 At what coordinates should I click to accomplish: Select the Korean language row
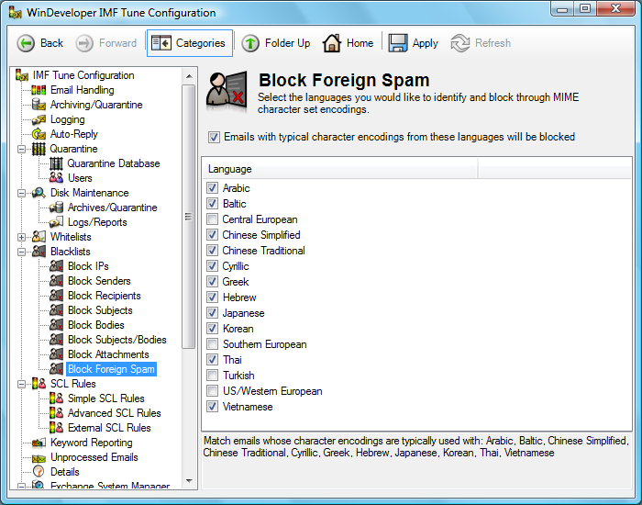click(x=238, y=329)
